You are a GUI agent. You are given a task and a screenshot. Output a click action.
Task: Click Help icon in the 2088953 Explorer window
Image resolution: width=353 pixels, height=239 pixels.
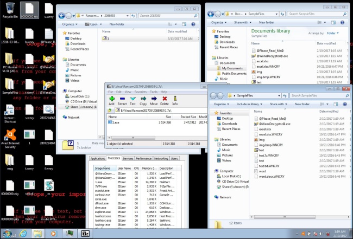coord(193,24)
